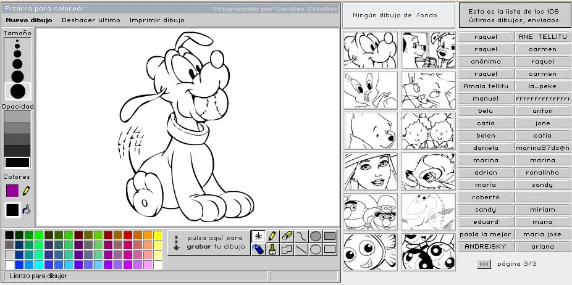Choose the second smallest brush size

click(17, 46)
